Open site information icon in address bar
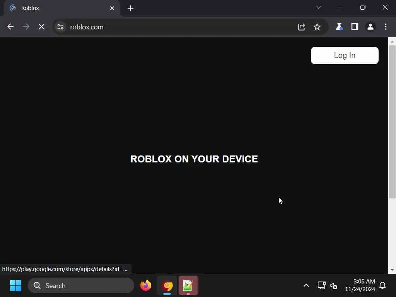The height and width of the screenshot is (297, 396). pos(60,27)
